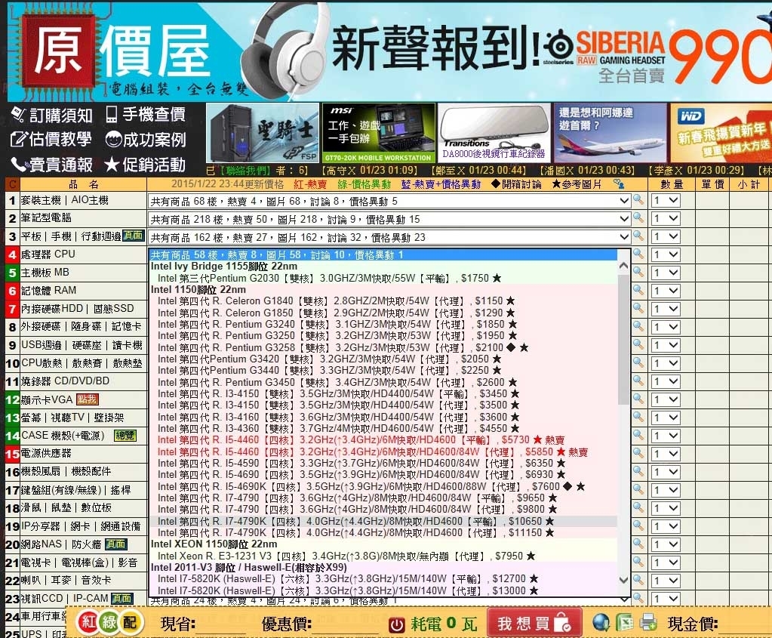Click magnifier icon for 視訊CCD row
Screen dimensions: 772x638
pyautogui.click(x=638, y=598)
